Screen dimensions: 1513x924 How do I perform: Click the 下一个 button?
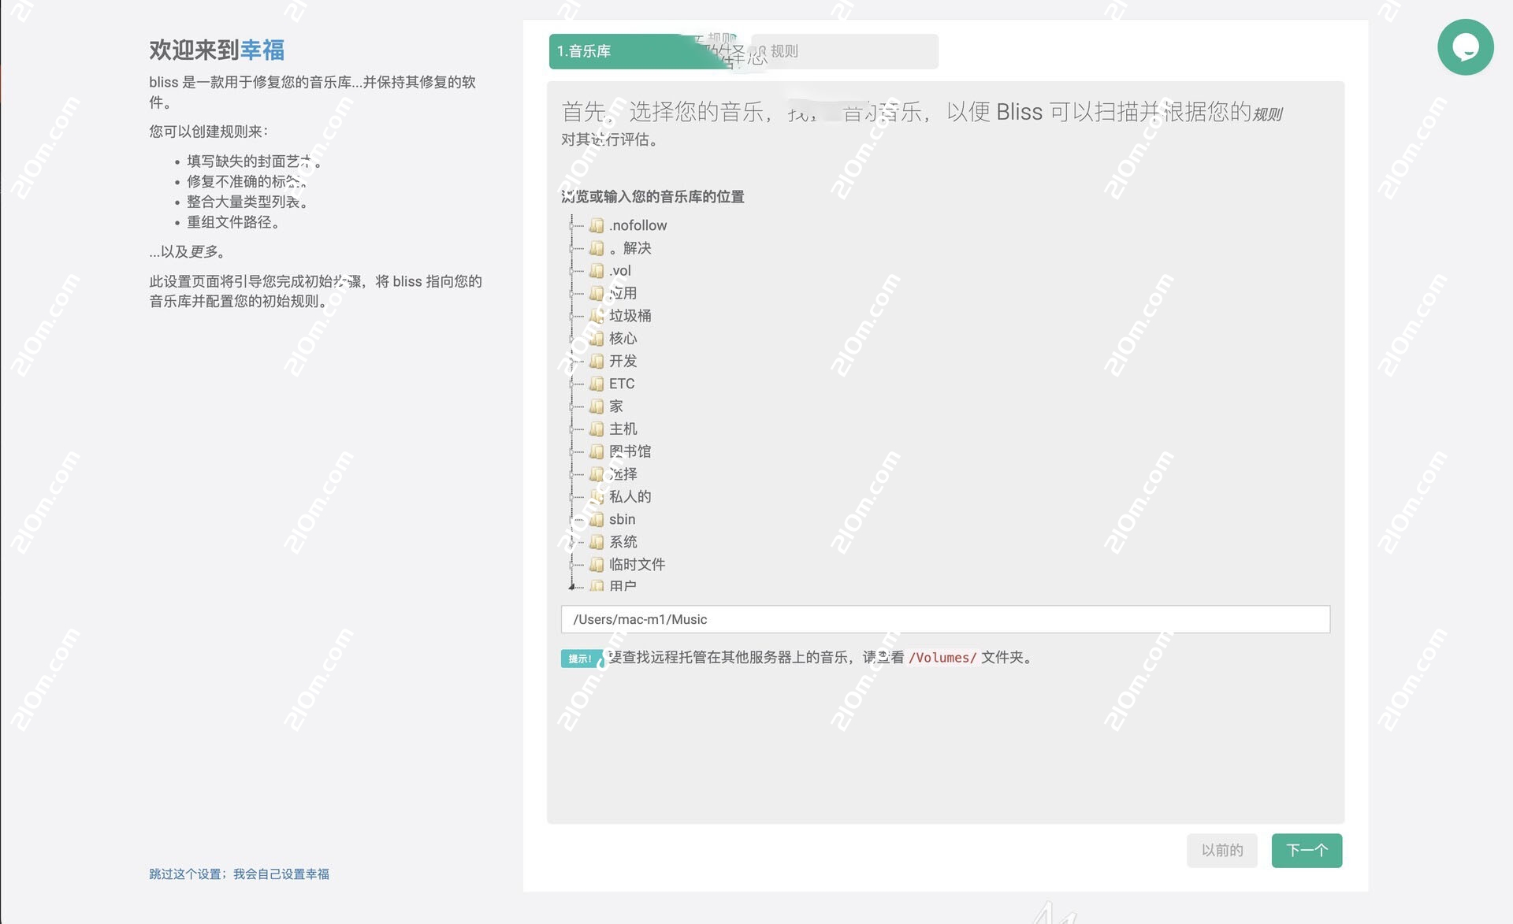1307,851
